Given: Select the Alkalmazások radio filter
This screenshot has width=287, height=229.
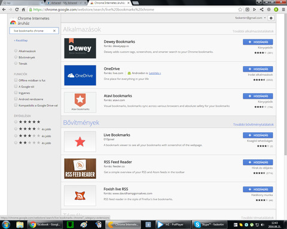Looking at the screenshot, I should [16, 51].
